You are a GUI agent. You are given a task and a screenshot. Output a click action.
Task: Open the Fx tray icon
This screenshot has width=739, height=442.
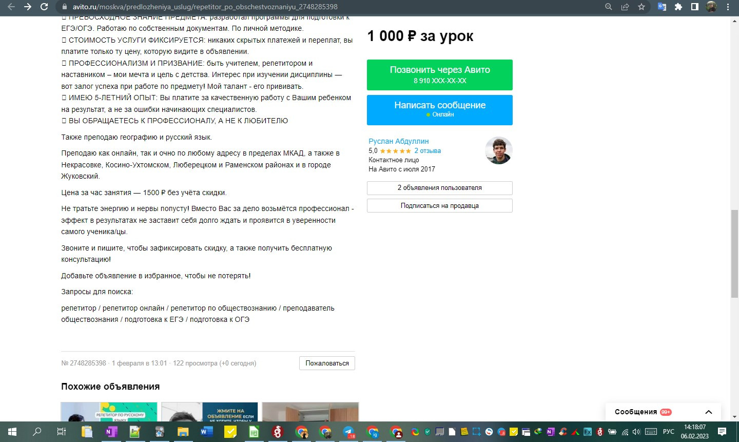point(588,432)
